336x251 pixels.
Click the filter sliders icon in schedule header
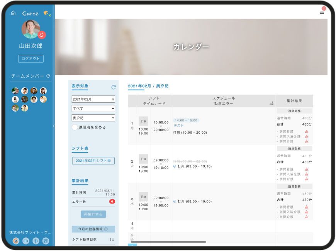(272, 103)
